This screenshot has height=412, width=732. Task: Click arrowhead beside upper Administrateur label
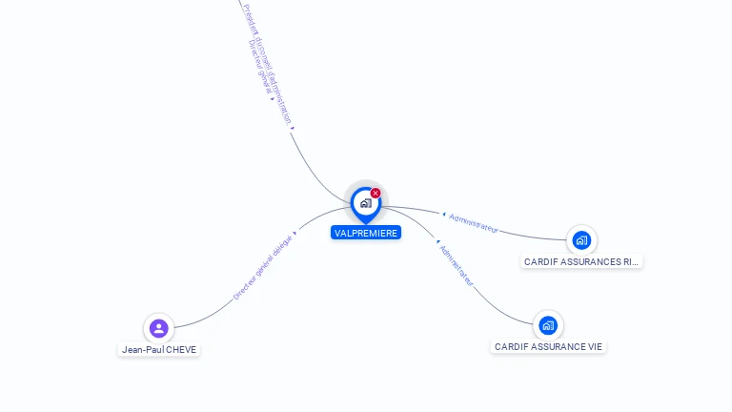point(444,215)
